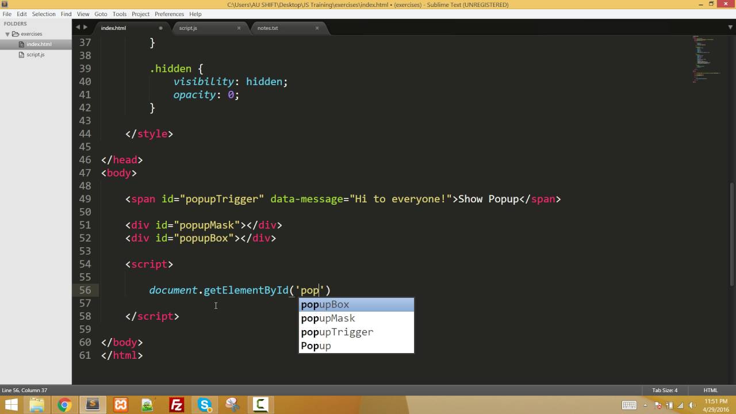Screen dimensions: 736x414
Task: Close the unsaved index.html tab
Action: tap(160, 28)
